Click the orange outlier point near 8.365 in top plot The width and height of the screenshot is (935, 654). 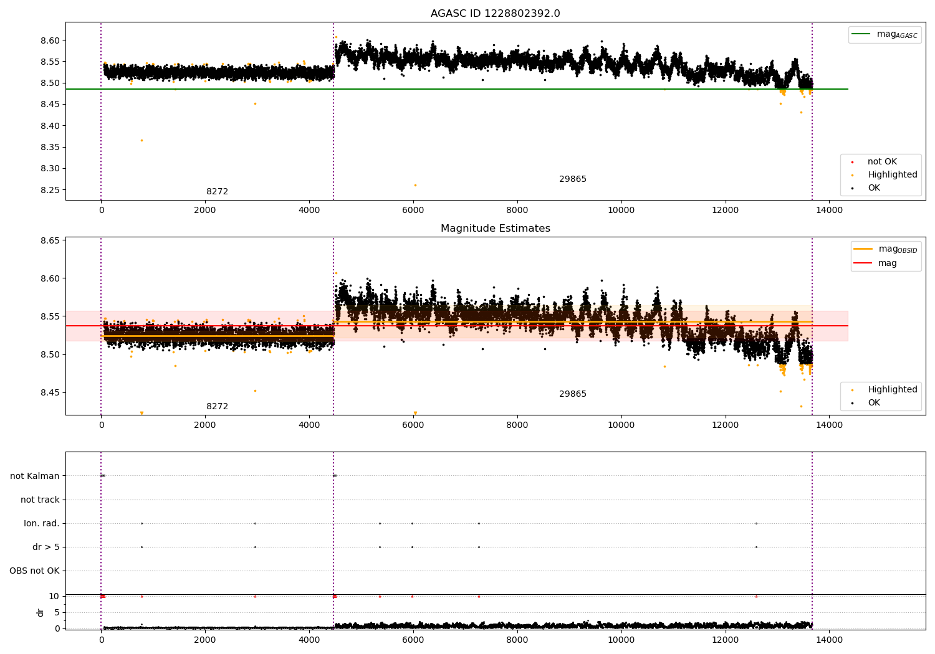(141, 140)
